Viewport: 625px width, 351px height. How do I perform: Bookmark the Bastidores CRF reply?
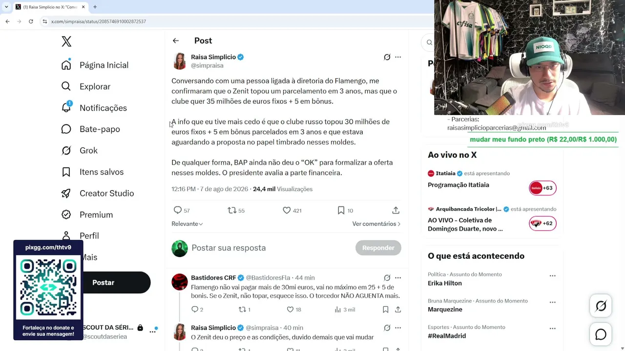pyautogui.click(x=385, y=310)
